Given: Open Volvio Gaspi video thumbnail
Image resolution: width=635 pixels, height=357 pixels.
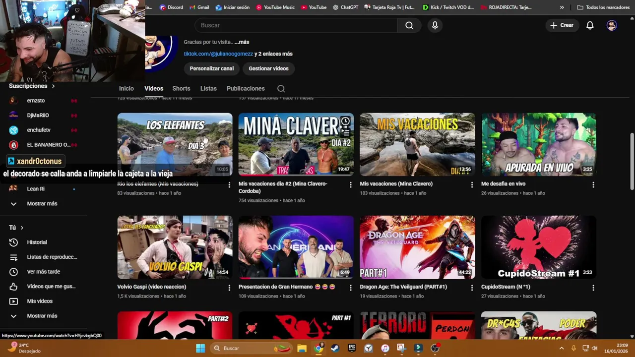Looking at the screenshot, I should pos(175,247).
